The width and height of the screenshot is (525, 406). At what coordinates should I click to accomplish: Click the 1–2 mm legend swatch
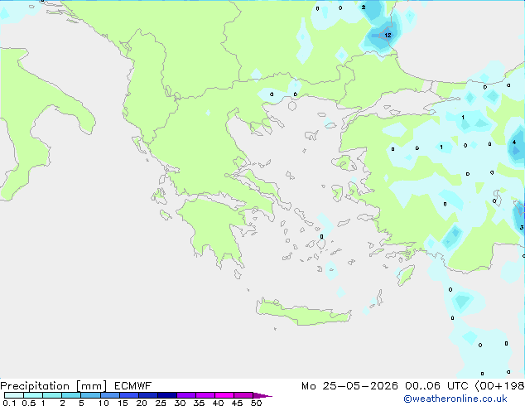[x=52, y=395]
